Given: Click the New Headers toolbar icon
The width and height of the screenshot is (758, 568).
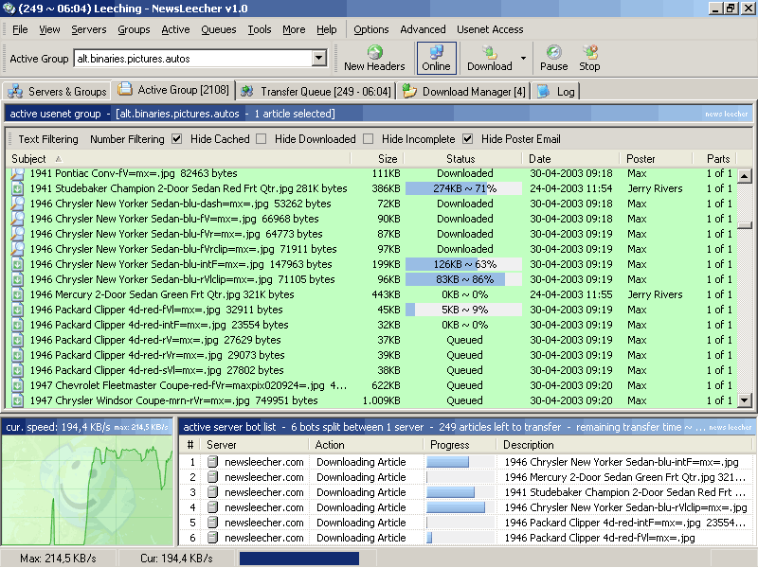Looking at the screenshot, I should (x=374, y=52).
